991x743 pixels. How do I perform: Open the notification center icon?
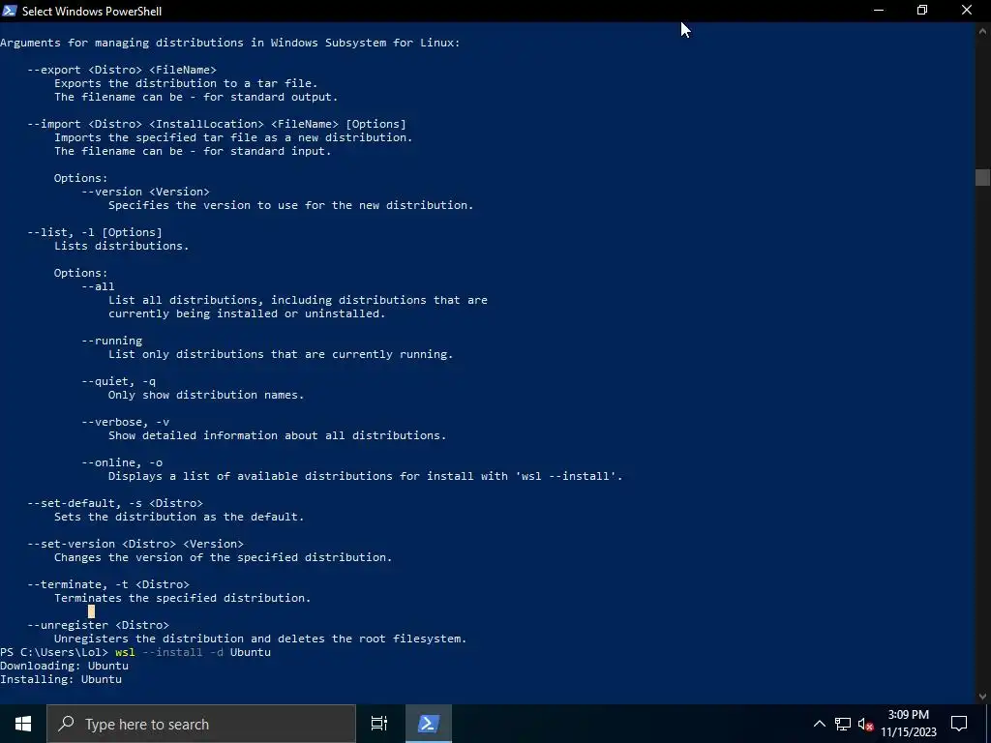[x=959, y=724]
